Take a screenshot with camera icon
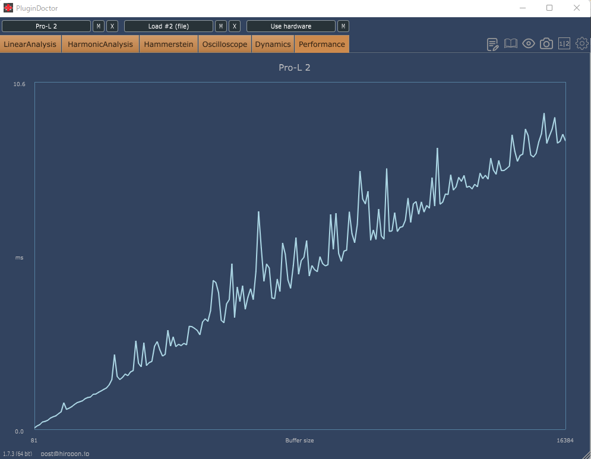The height and width of the screenshot is (459, 591). pyautogui.click(x=546, y=44)
